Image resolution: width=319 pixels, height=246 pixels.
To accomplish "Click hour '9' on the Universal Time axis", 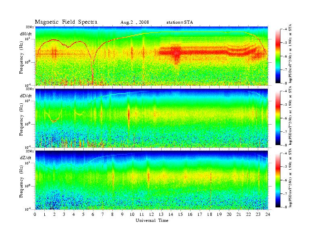I will (x=122, y=214).
